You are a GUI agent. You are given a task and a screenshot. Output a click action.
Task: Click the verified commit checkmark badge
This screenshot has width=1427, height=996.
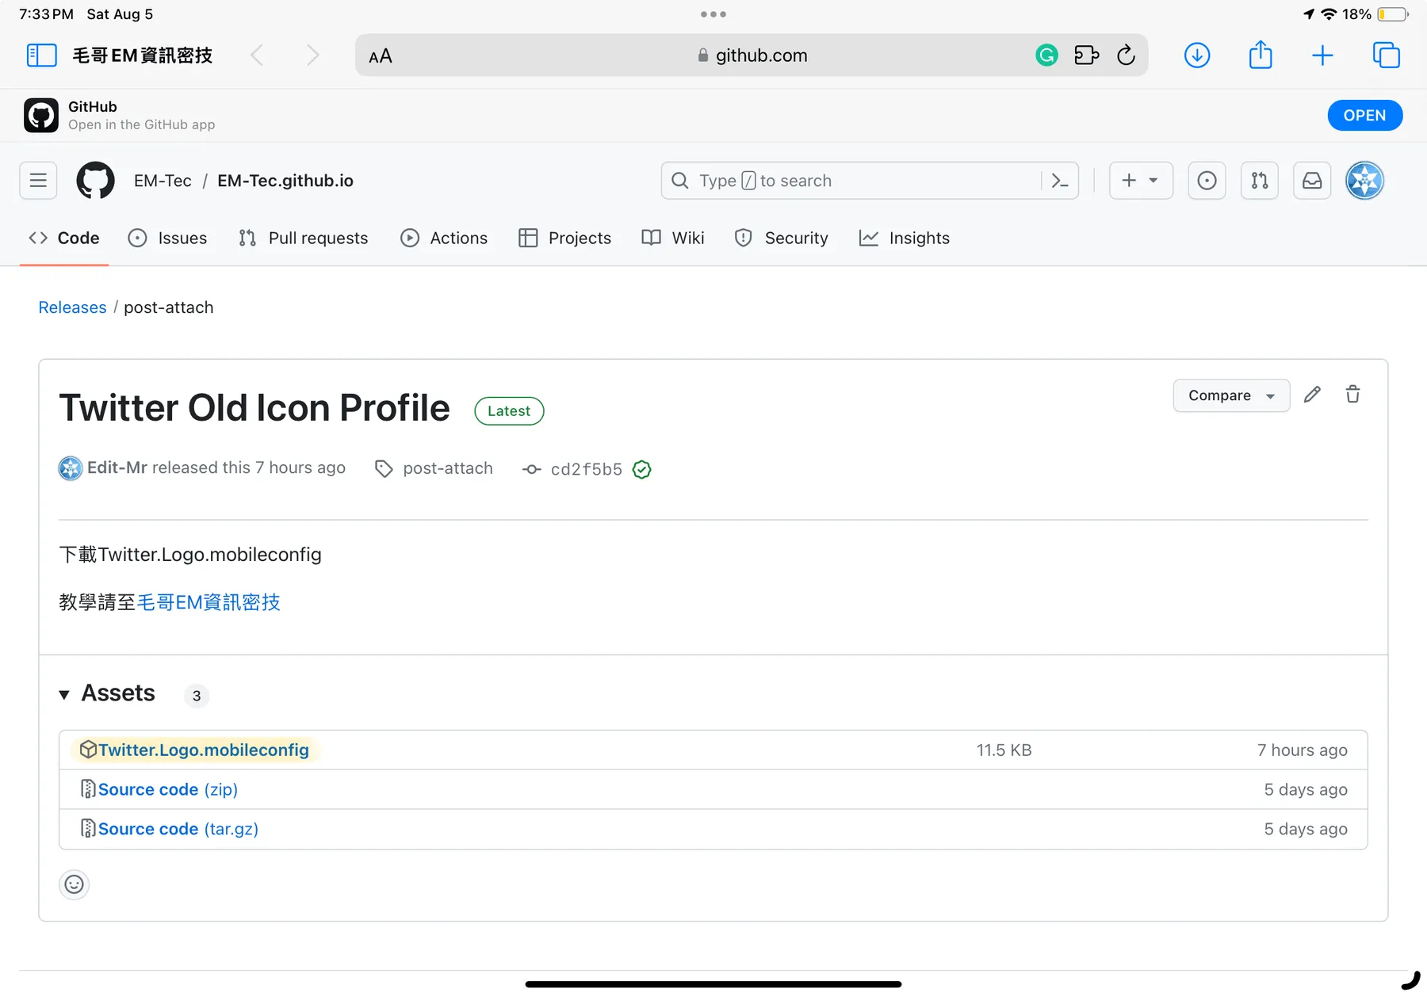coord(642,469)
